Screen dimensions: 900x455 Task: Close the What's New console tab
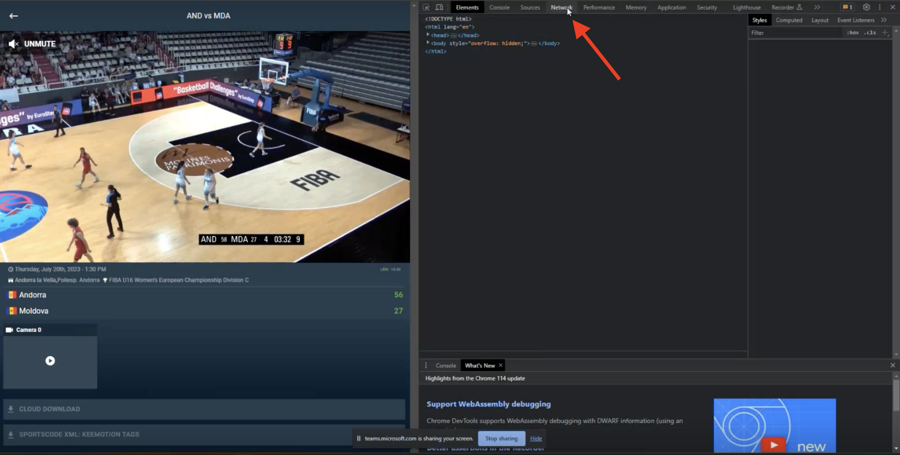click(500, 365)
